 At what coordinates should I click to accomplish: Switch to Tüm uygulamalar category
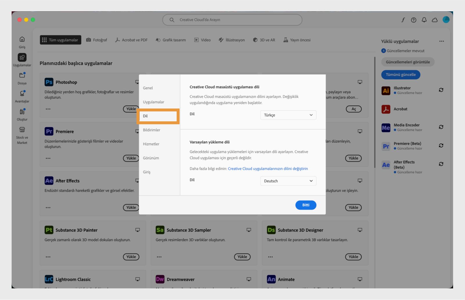[x=60, y=40]
